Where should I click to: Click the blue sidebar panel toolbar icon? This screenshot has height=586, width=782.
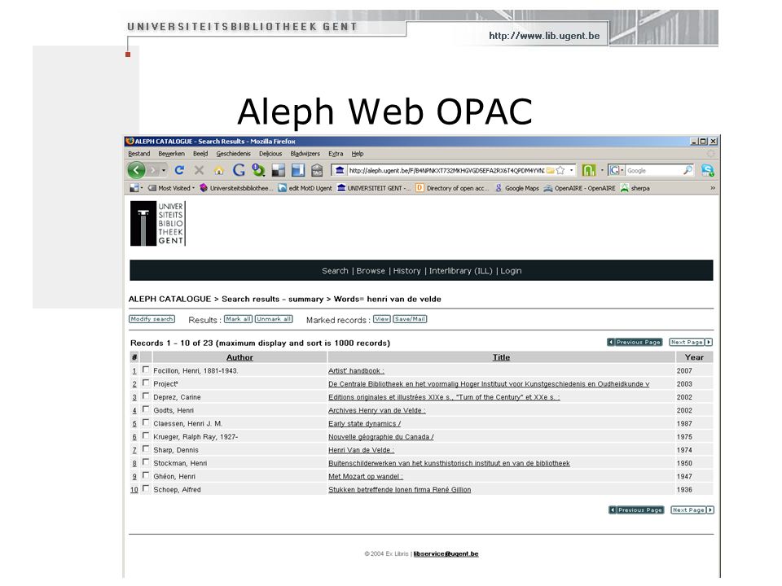[298, 170]
